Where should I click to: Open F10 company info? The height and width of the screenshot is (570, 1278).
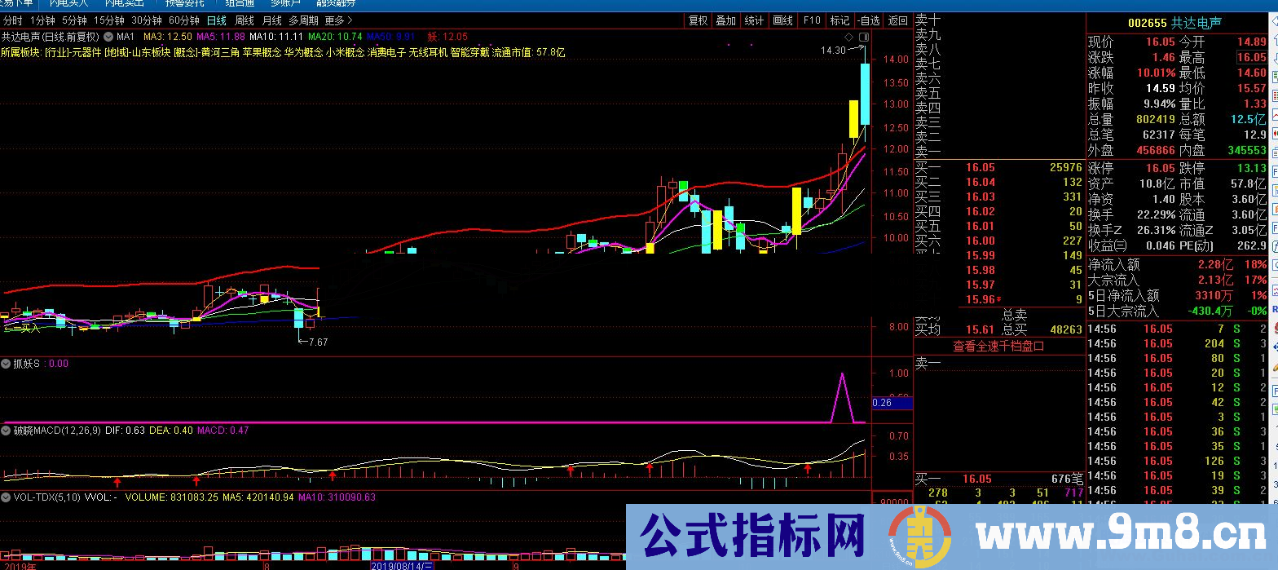tap(811, 20)
